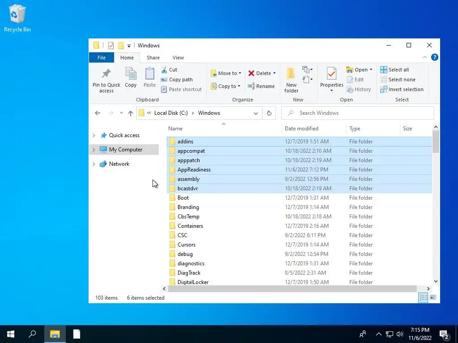Screen dimensions: 458x343
Task: Switch to the Share ribbon tab
Action: (153, 58)
